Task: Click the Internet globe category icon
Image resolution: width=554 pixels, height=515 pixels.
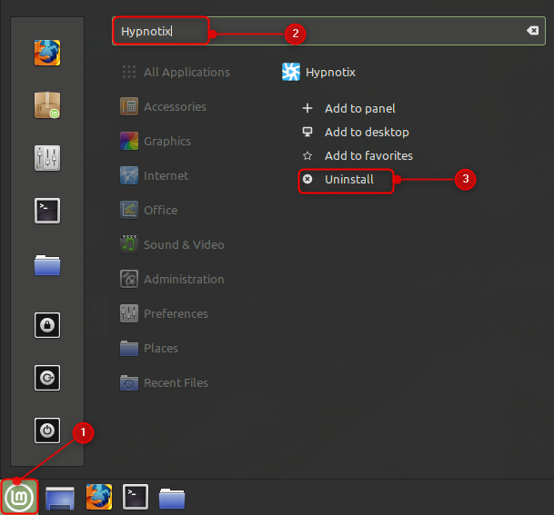Action: pos(129,175)
